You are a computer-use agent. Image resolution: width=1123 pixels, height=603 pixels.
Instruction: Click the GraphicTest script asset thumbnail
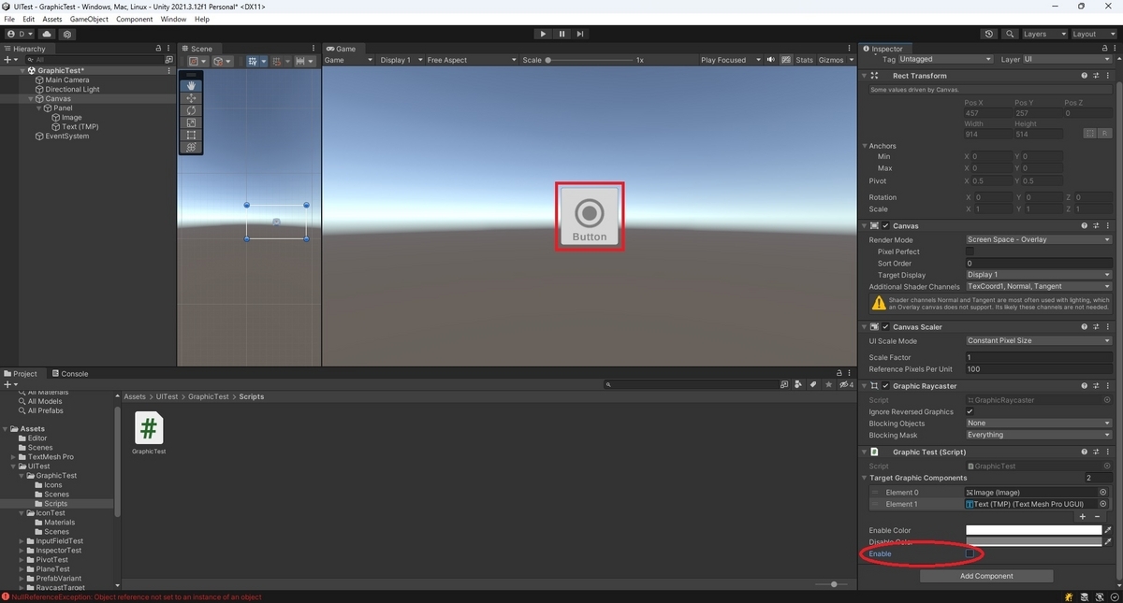(149, 428)
